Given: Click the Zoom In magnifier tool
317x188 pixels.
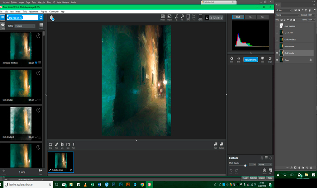Looking at the screenshot, I should (176, 17).
